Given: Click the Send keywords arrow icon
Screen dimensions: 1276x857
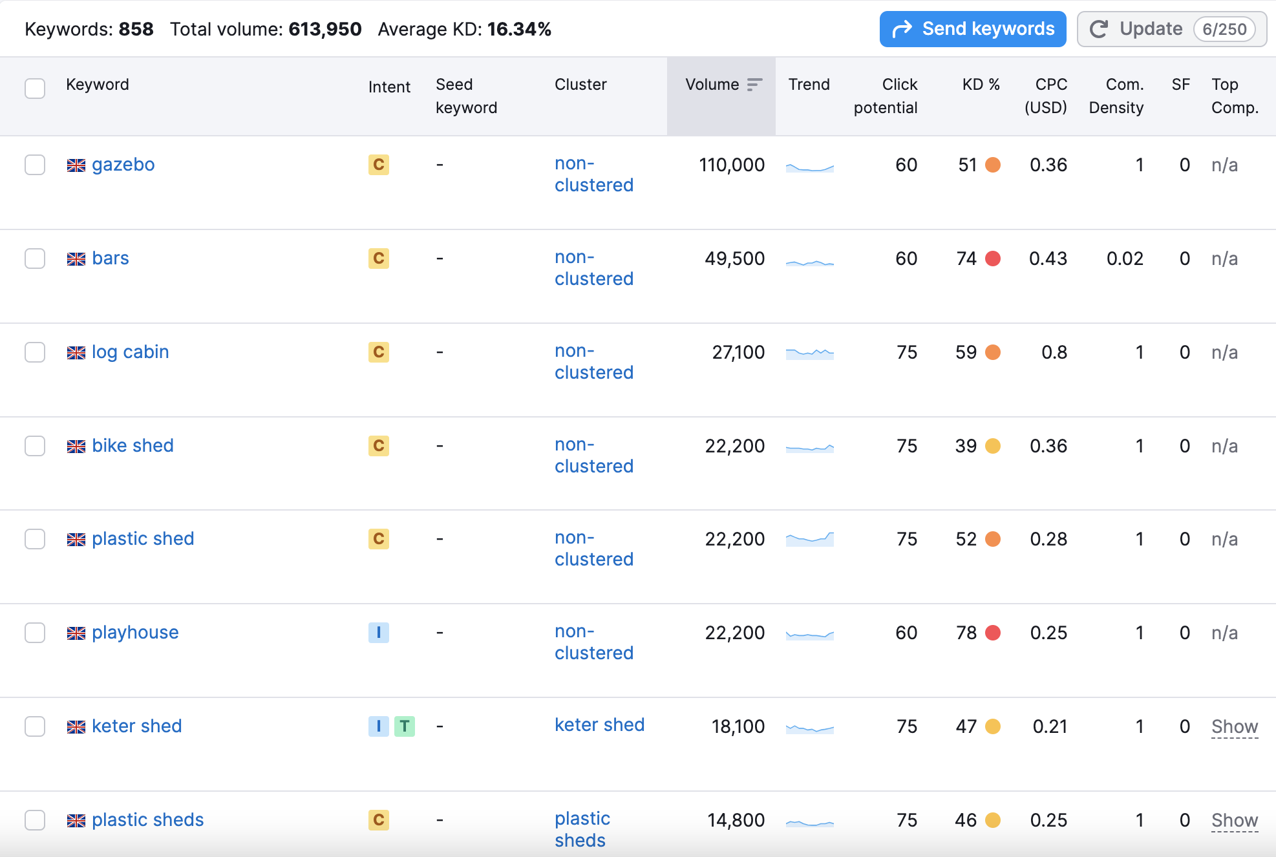Looking at the screenshot, I should [x=902, y=29].
